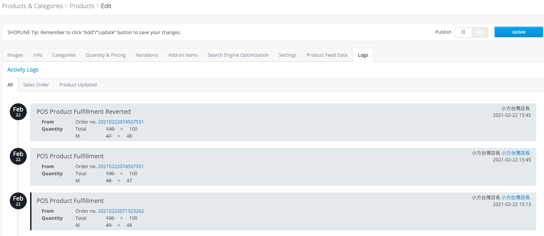Open order 20210222074507551 in 15:45 Fulfillment log

[x=121, y=166]
